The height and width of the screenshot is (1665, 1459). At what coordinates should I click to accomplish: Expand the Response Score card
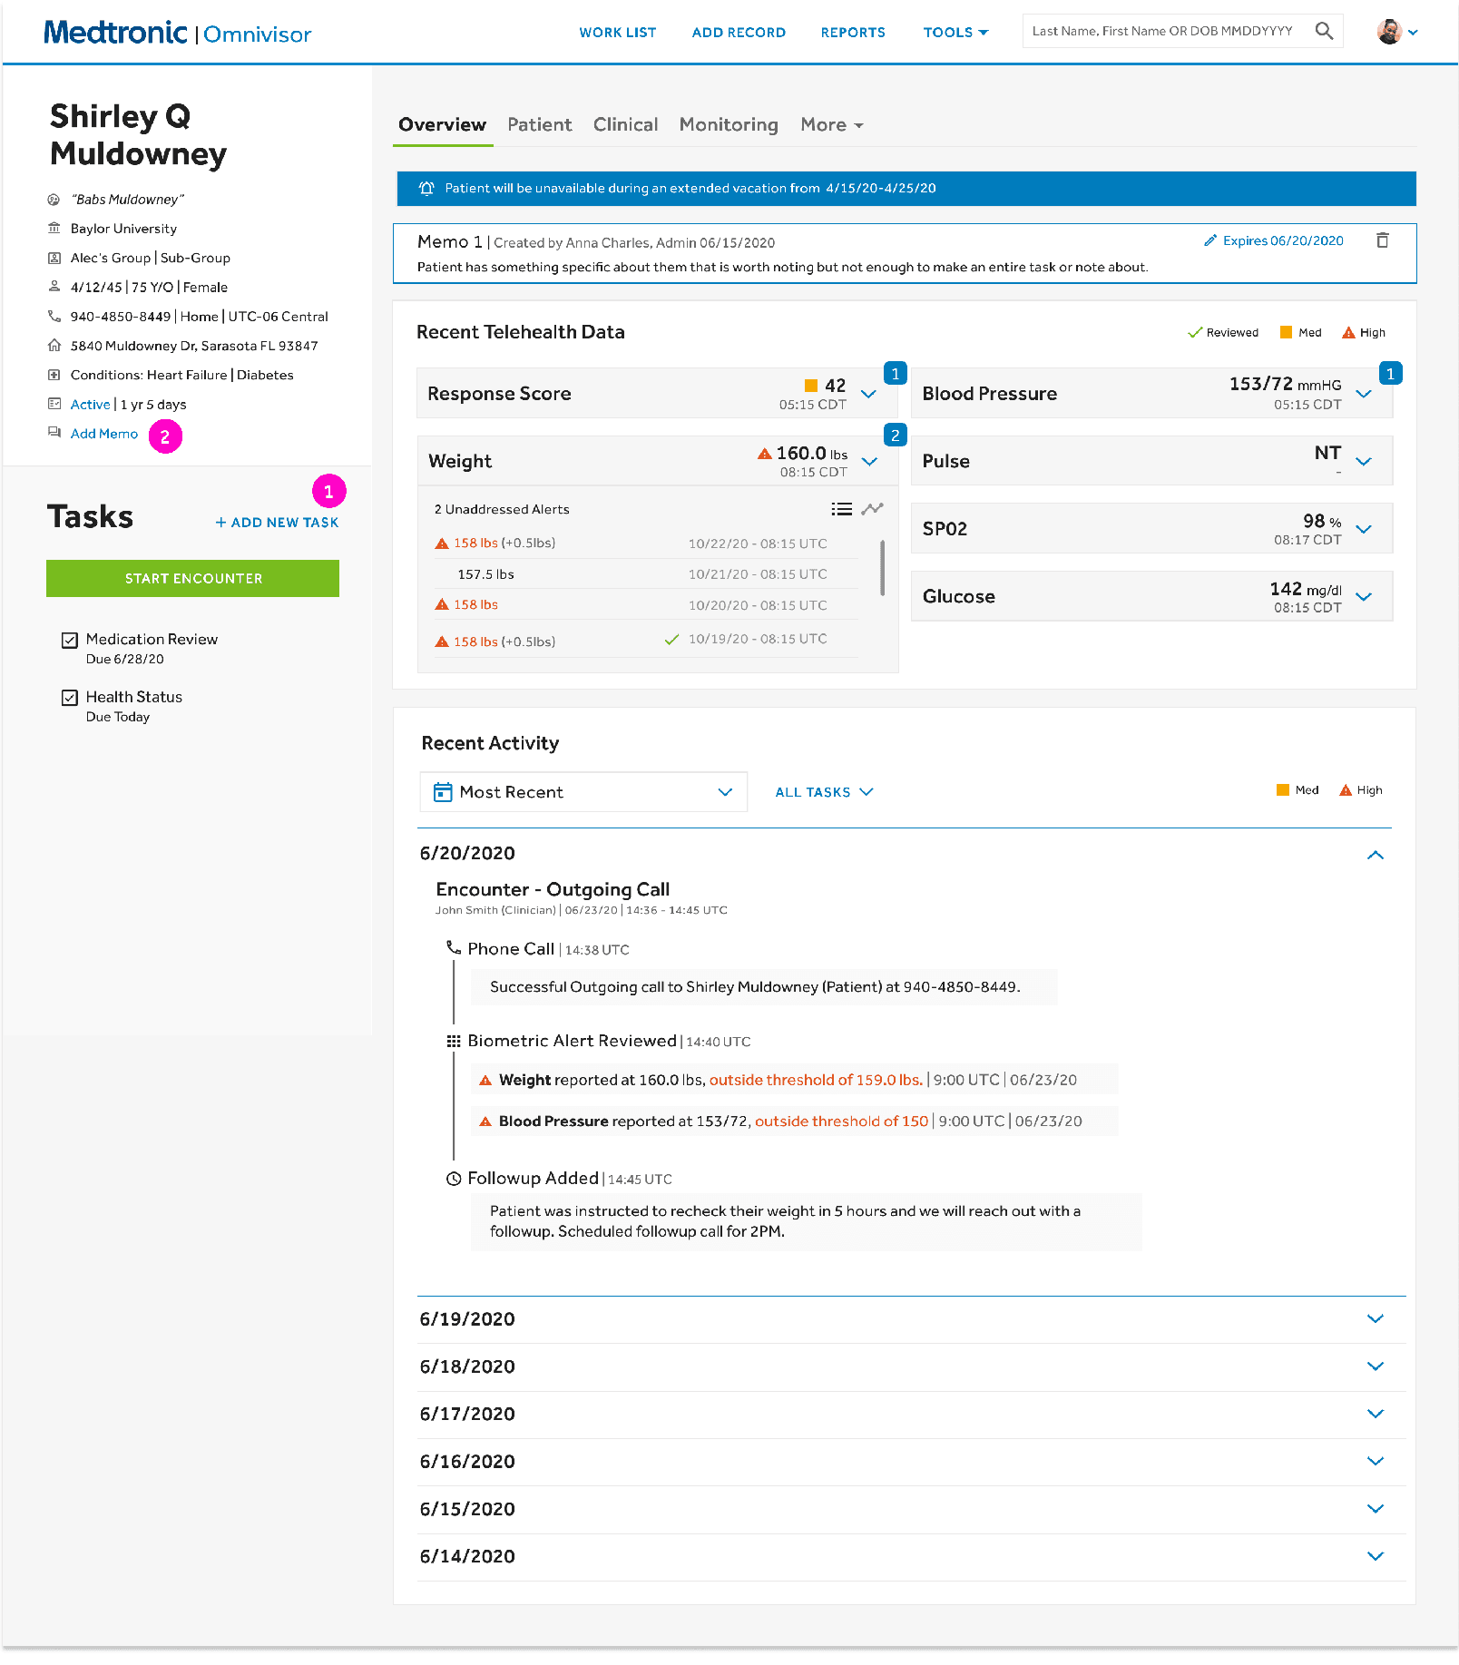click(868, 394)
